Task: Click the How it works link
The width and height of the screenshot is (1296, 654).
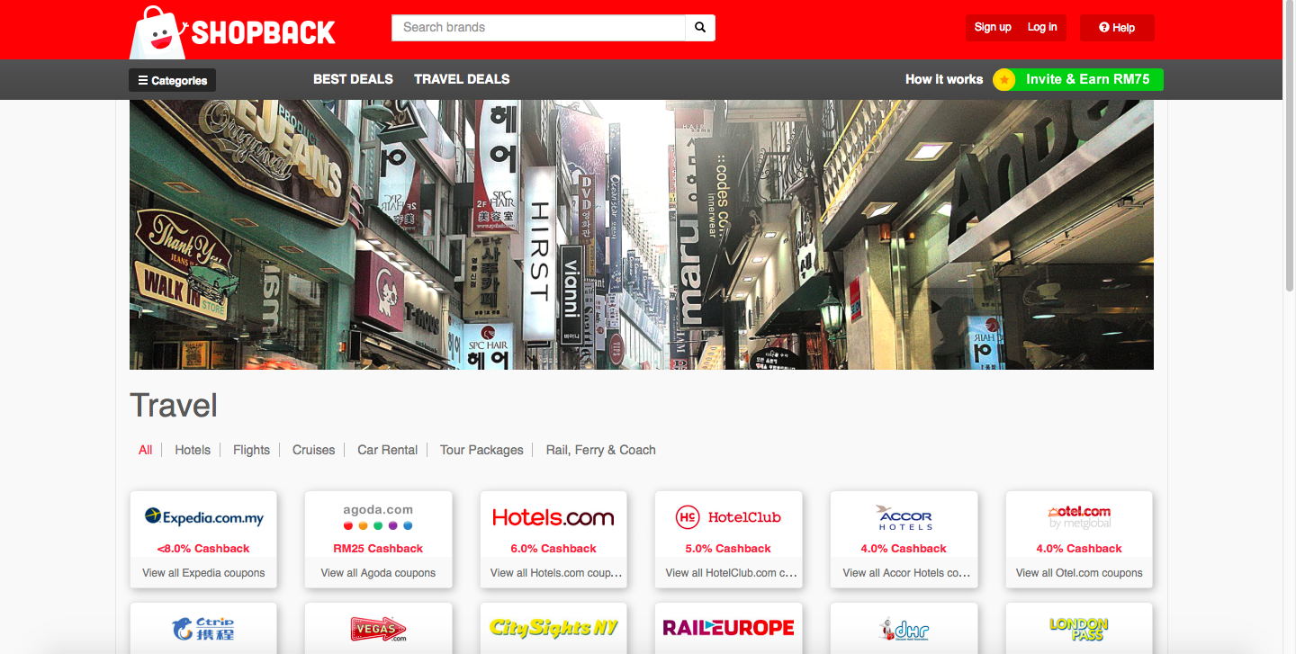Action: (944, 79)
